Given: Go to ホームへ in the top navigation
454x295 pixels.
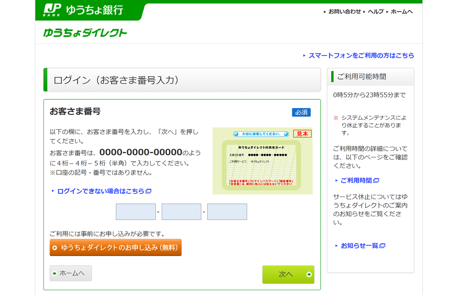Looking at the screenshot, I should click(x=401, y=12).
